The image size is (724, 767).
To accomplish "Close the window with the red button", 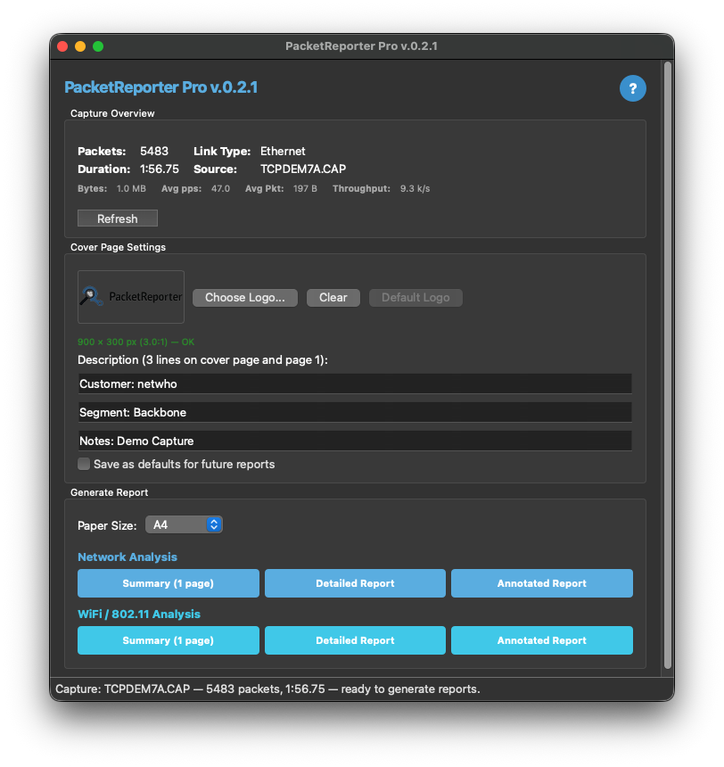I will pyautogui.click(x=62, y=46).
